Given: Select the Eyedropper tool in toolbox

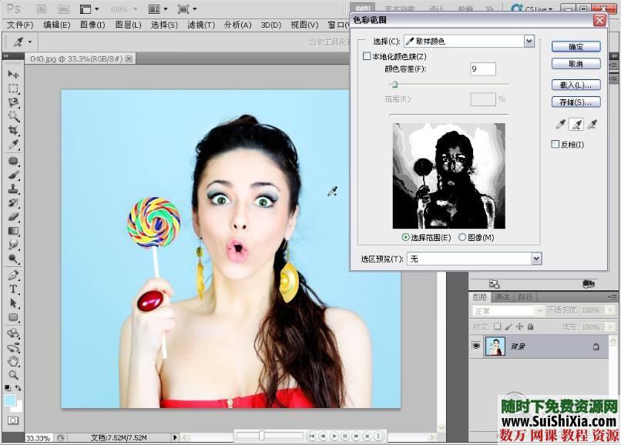Looking at the screenshot, I should (13, 145).
